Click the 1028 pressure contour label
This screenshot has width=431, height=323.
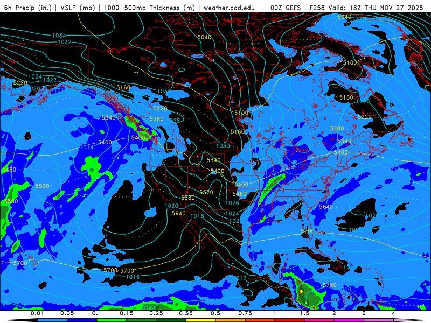click(173, 120)
